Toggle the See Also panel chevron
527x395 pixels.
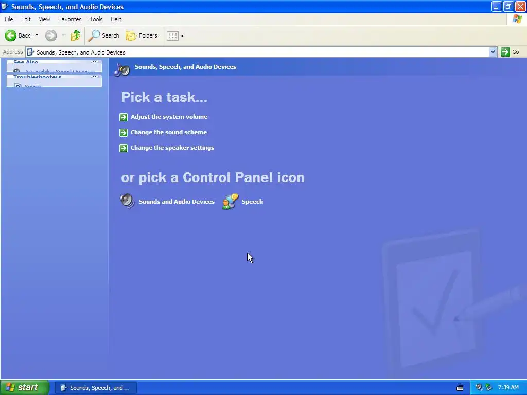[x=95, y=62]
